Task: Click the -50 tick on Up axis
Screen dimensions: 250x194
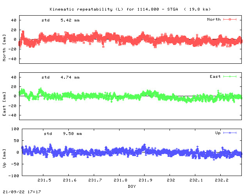Action: coord(15,164)
